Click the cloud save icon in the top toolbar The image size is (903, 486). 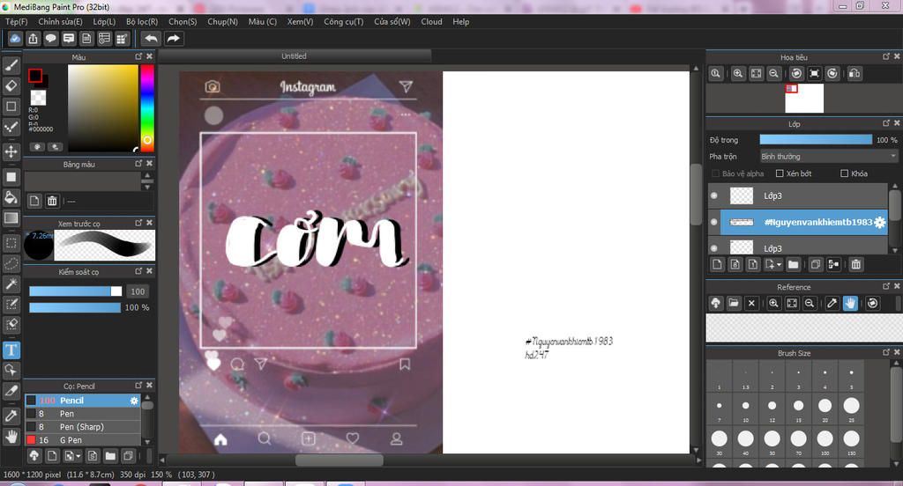click(15, 39)
